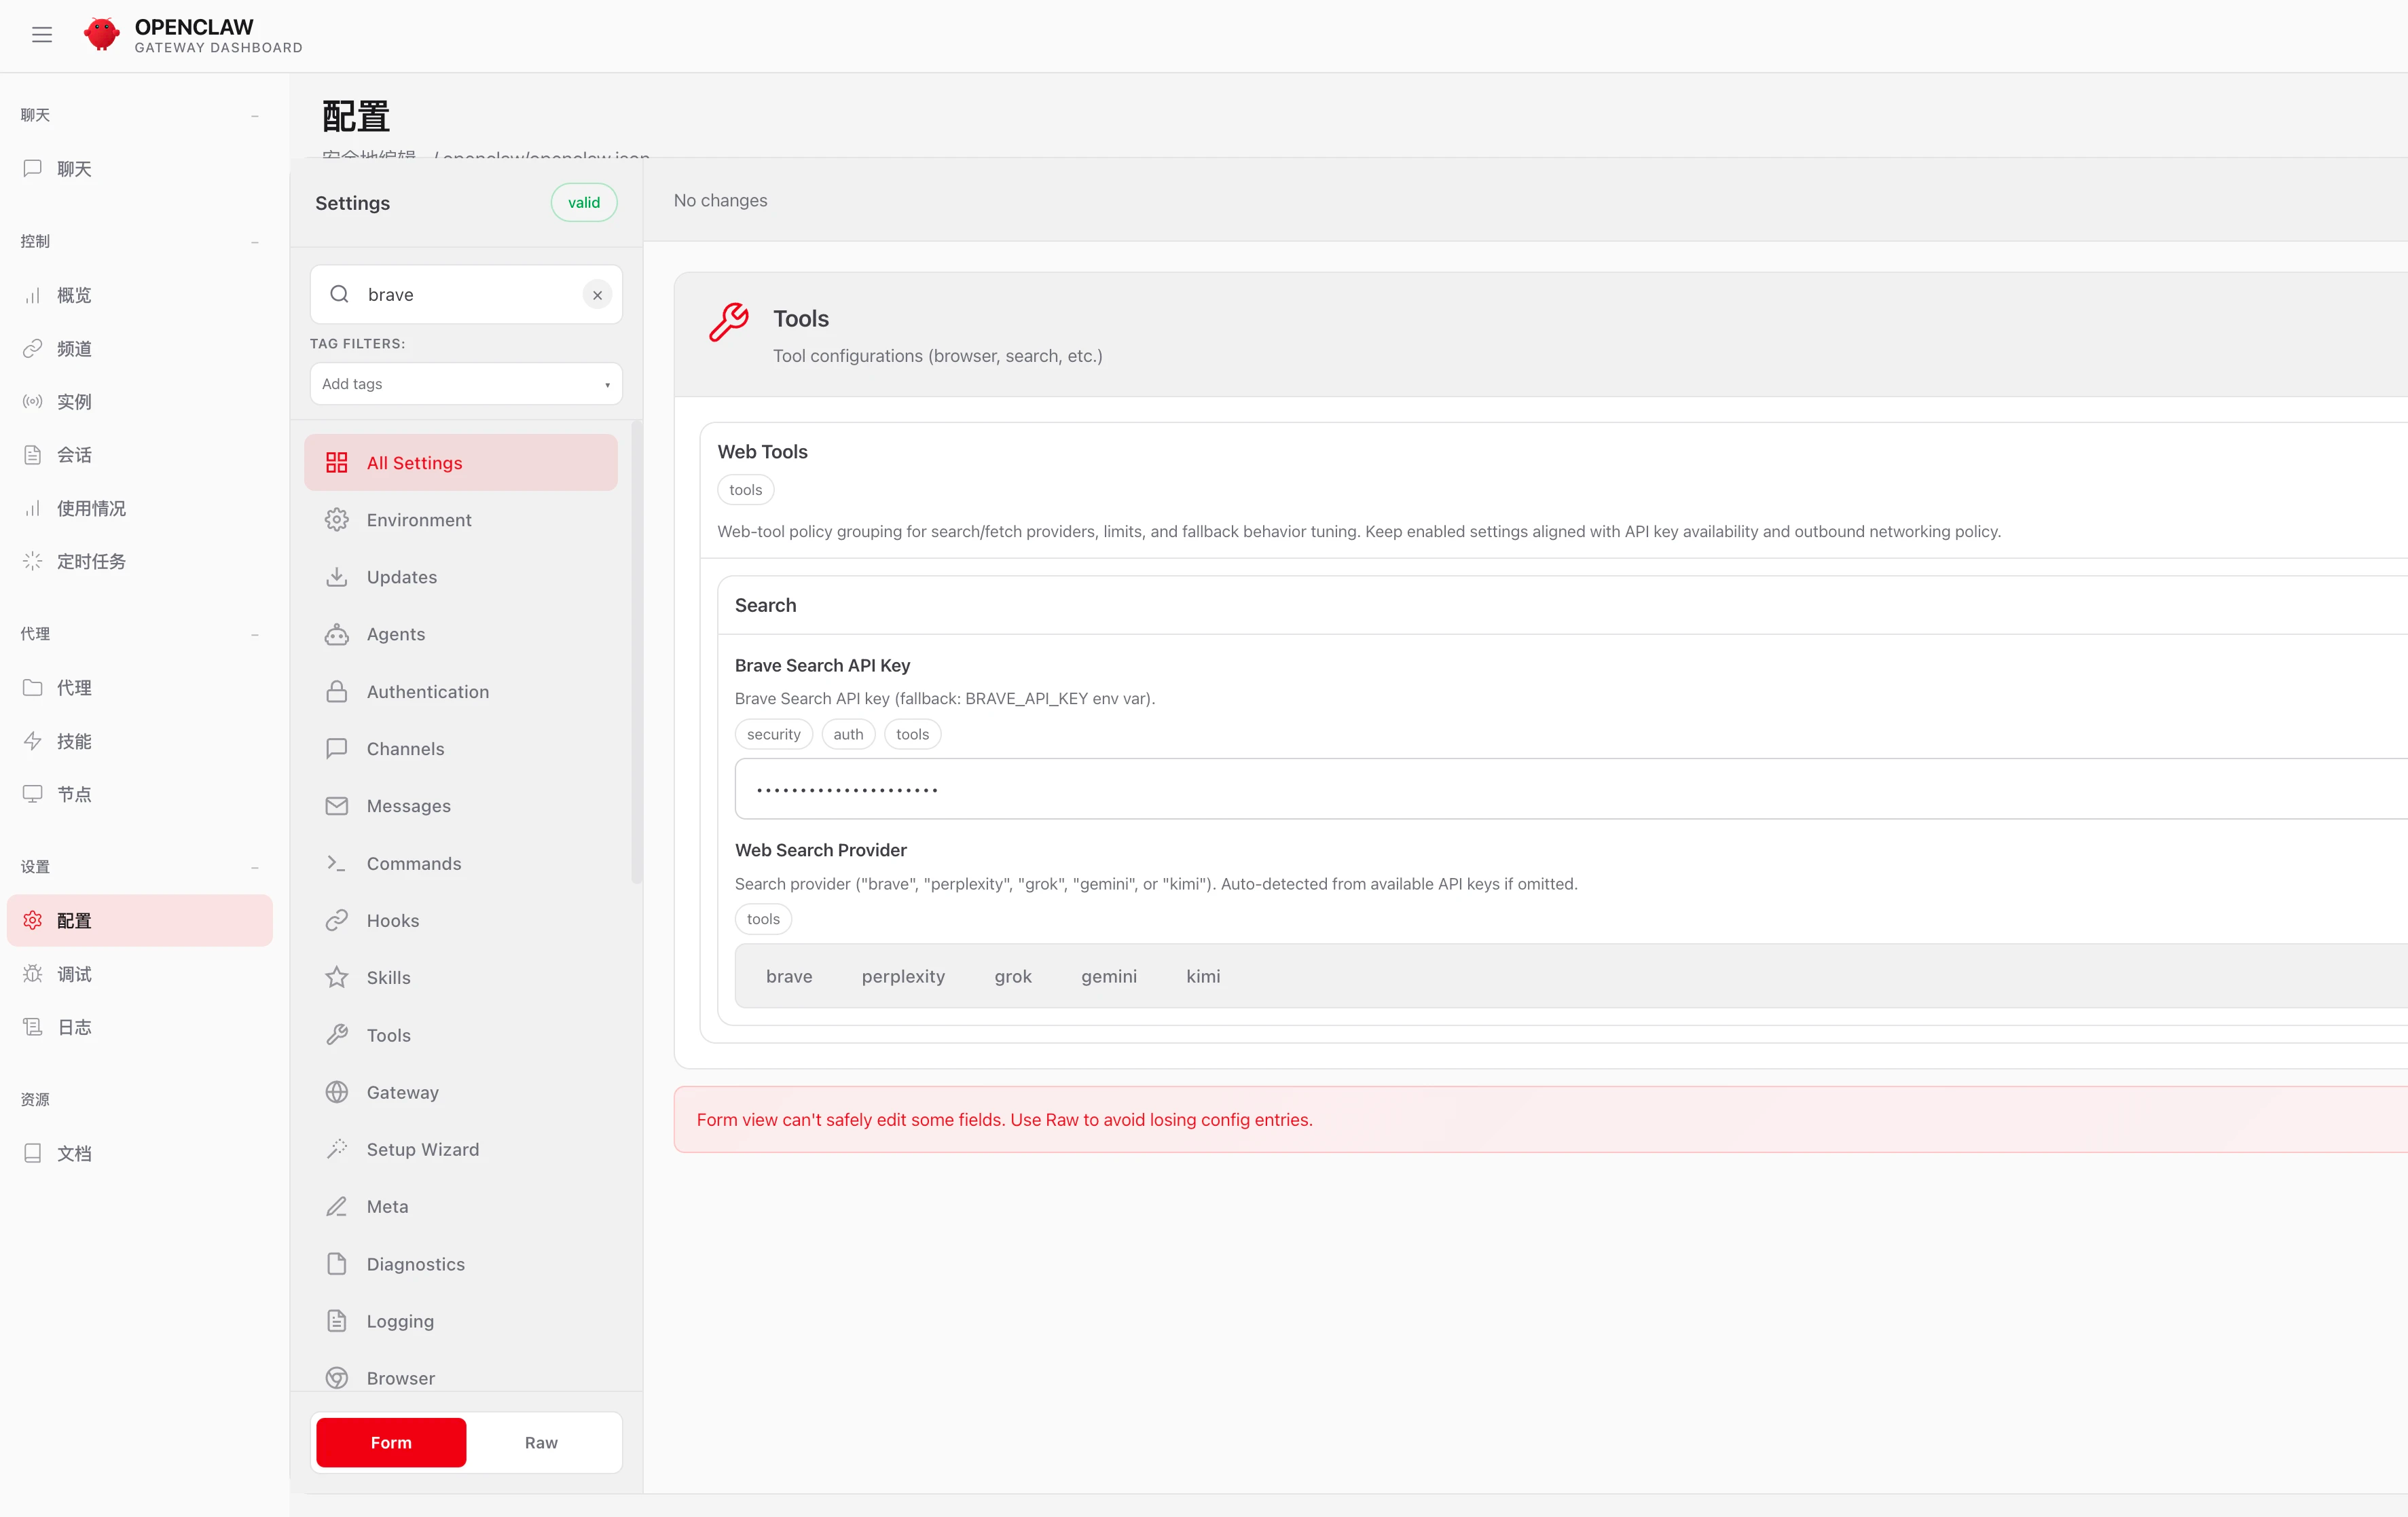The image size is (2408, 1517).
Task: Select the Authentication lock icon
Action: 337,692
